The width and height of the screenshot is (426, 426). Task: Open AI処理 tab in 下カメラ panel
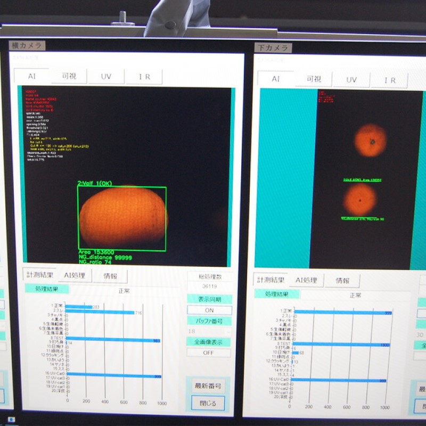[x=306, y=280]
